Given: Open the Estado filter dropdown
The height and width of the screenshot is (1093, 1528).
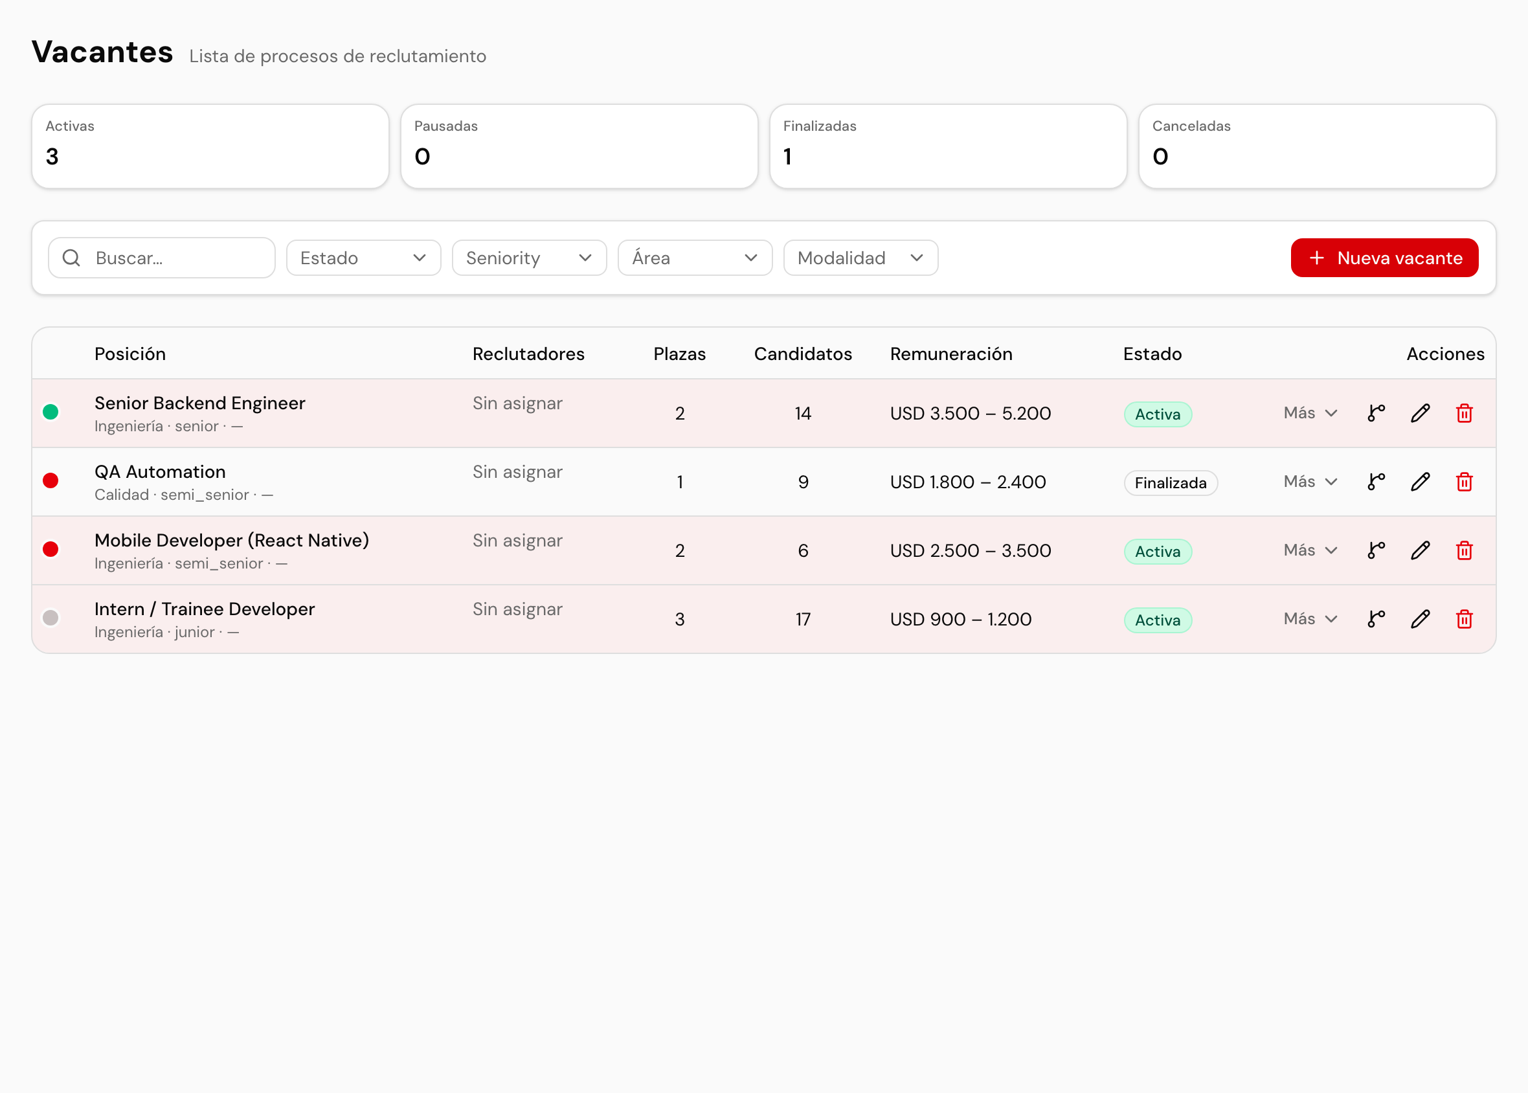Looking at the screenshot, I should [x=363, y=258].
